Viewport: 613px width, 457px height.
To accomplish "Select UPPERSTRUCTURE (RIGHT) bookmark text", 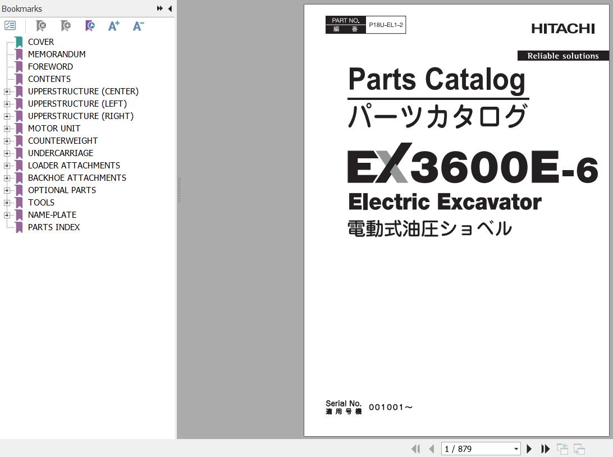I will pos(81,116).
